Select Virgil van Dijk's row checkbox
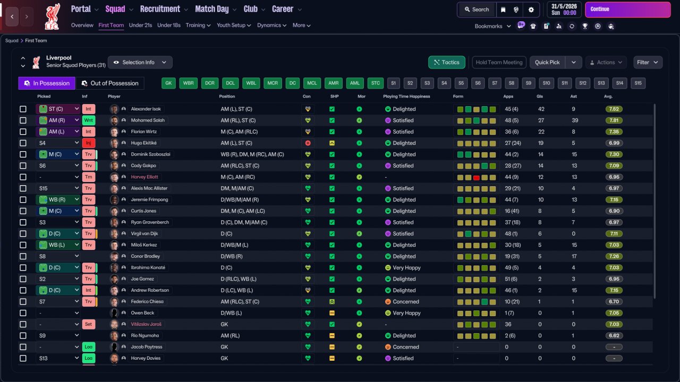 coord(23,234)
